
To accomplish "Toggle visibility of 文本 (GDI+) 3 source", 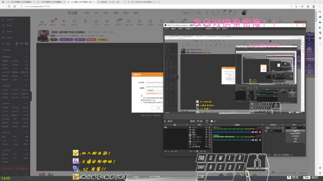I will pyautogui.click(x=206, y=137).
